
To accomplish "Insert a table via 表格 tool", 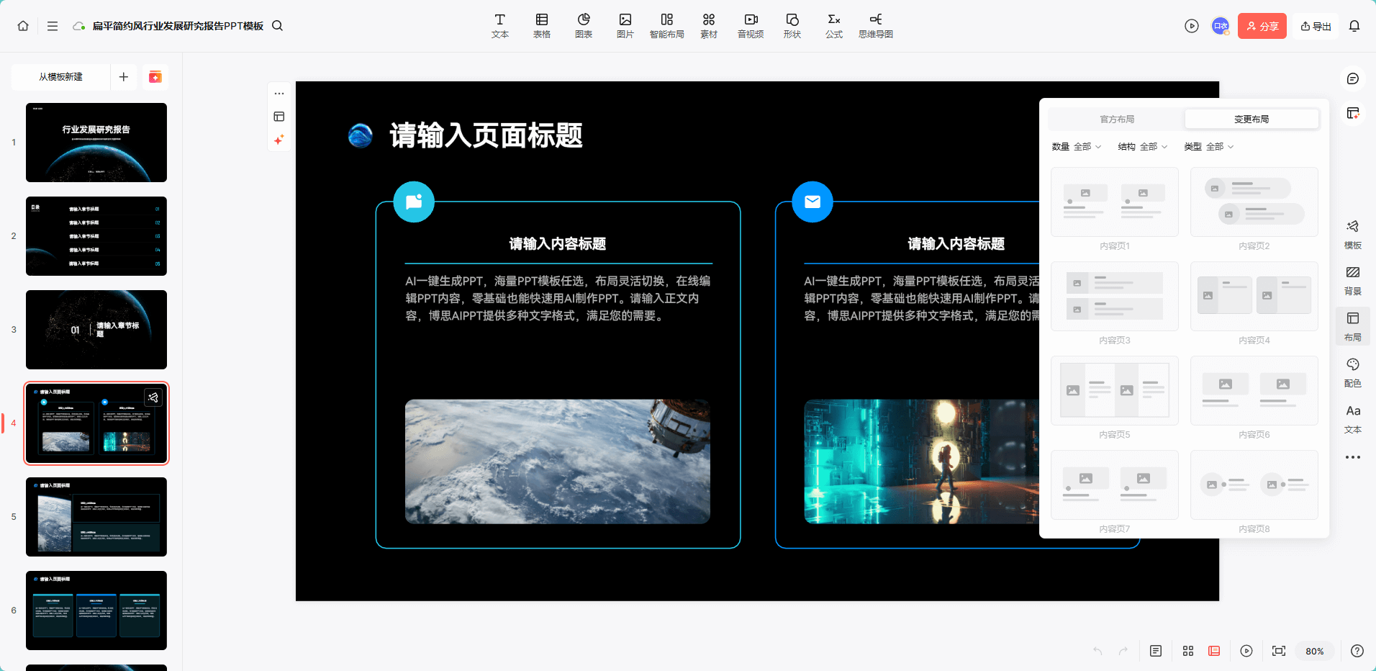I will pos(542,26).
